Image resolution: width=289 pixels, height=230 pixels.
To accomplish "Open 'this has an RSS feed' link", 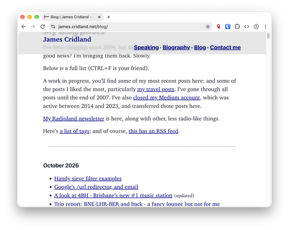I will coord(153,131).
